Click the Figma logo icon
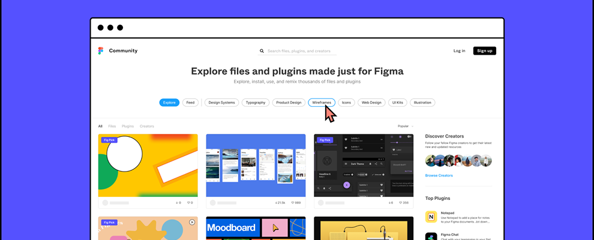The width and height of the screenshot is (594, 240). click(x=101, y=51)
